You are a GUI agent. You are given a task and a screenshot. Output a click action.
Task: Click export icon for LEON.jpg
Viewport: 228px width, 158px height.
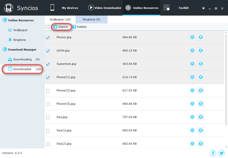pos(192,51)
